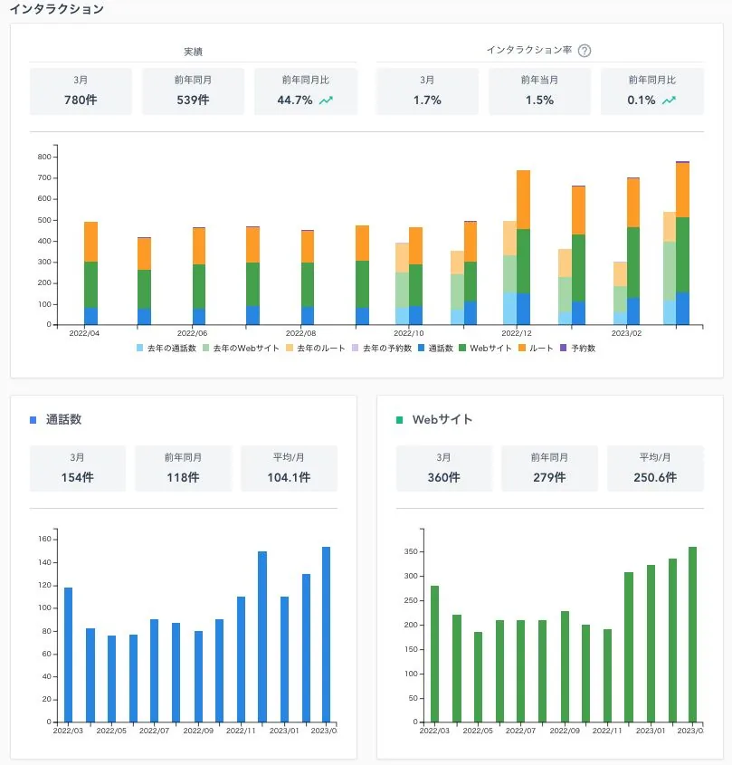Click the インタラクション page heading

pos(57,9)
